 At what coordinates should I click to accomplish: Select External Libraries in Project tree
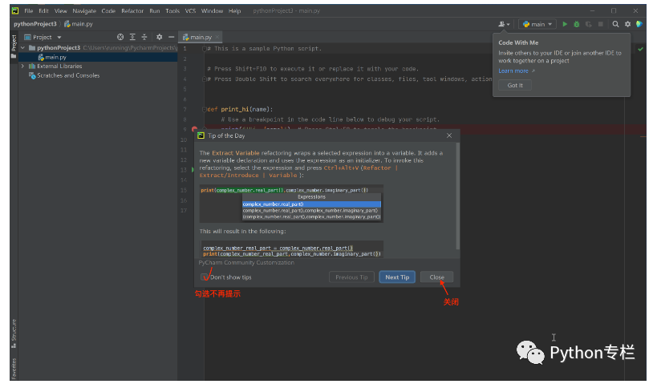[x=59, y=67]
